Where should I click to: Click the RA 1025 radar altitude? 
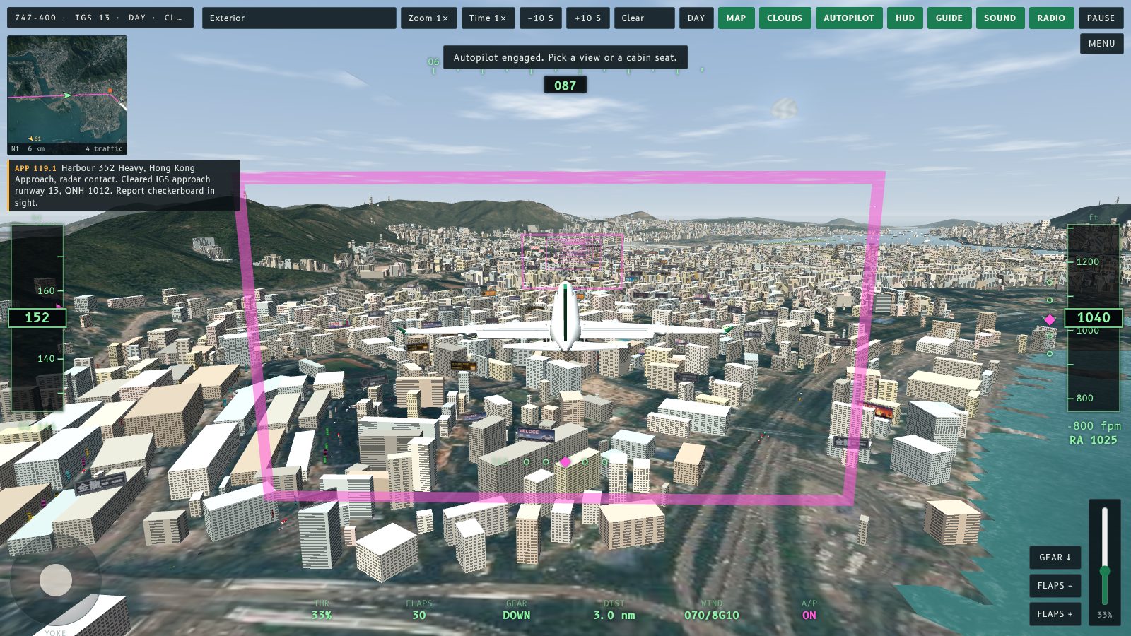pyautogui.click(x=1094, y=440)
